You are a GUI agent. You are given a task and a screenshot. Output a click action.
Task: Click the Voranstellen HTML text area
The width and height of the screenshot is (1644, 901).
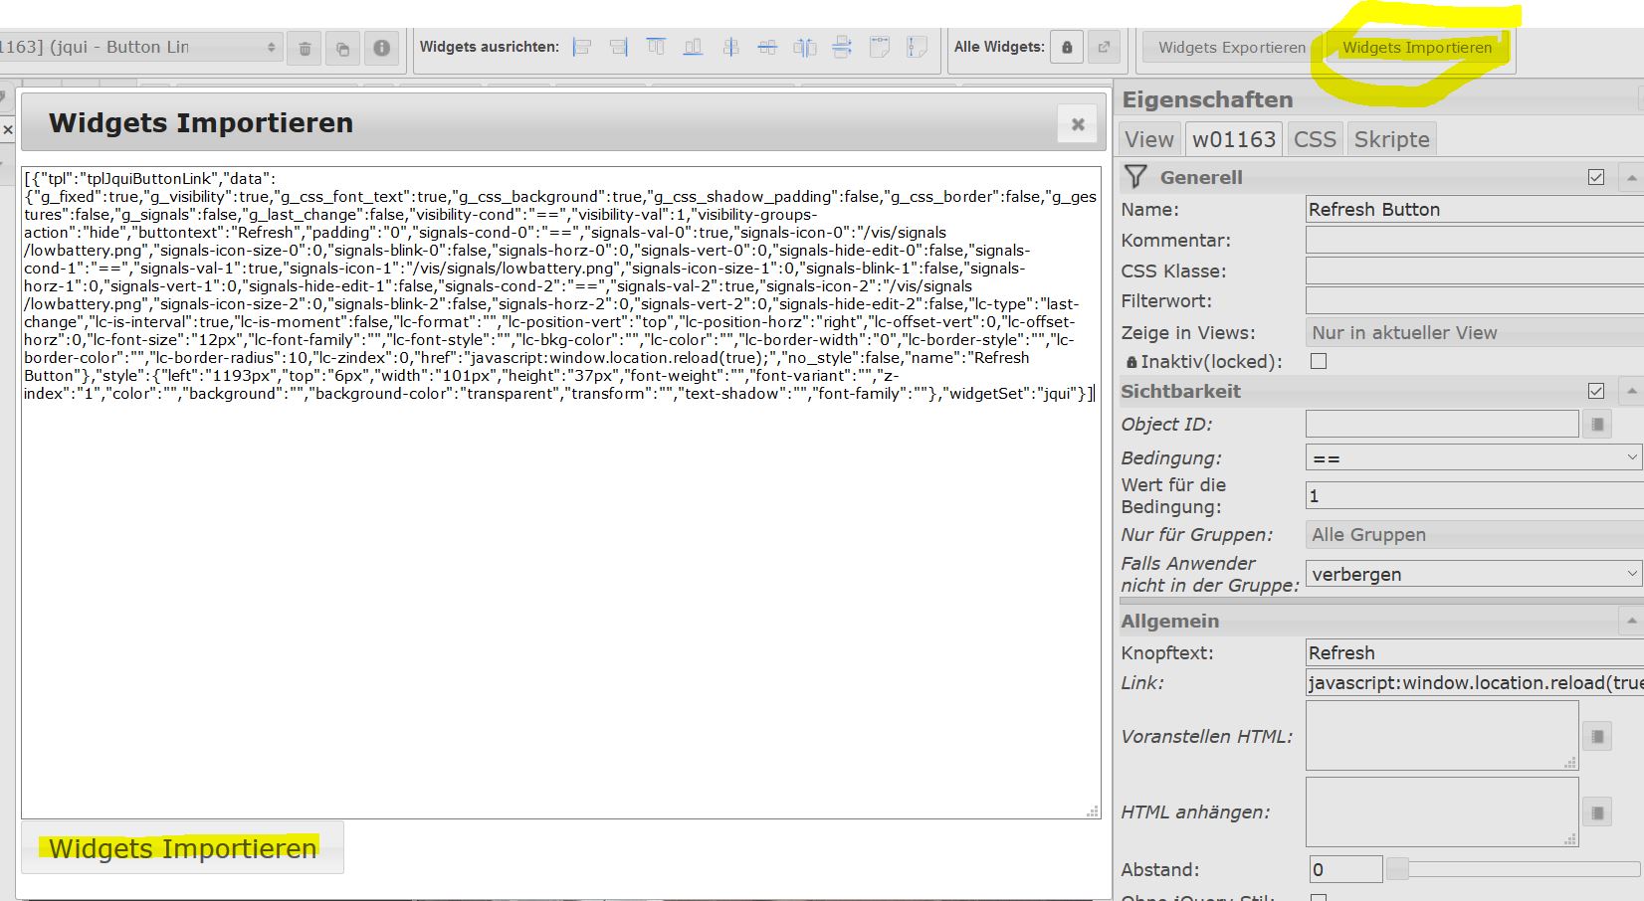pyautogui.click(x=1442, y=735)
